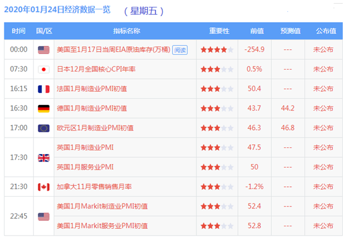Click the previous value 50 for 英国服务业PMI
The height and width of the screenshot is (238, 344).
(255, 167)
